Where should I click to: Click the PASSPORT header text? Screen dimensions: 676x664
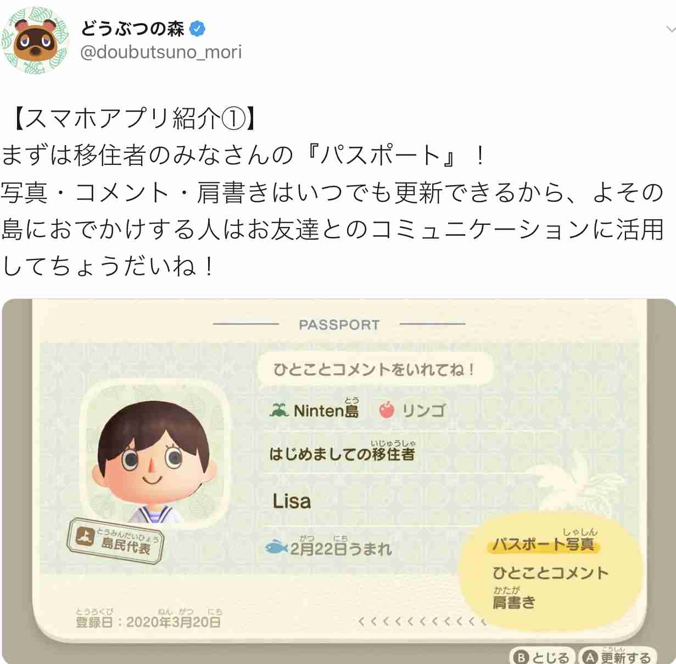point(339,325)
